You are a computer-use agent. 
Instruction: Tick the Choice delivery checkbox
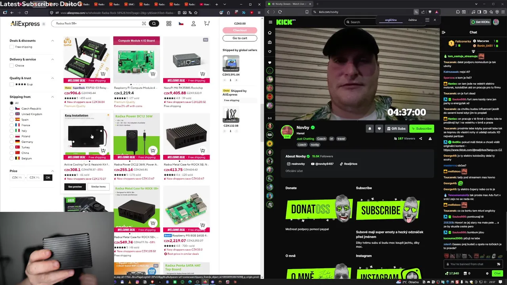12,65
